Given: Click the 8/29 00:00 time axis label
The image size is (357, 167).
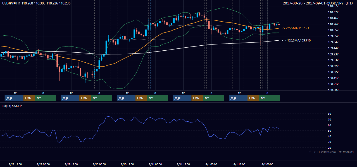Looking at the screenshot, I should point(43,164).
